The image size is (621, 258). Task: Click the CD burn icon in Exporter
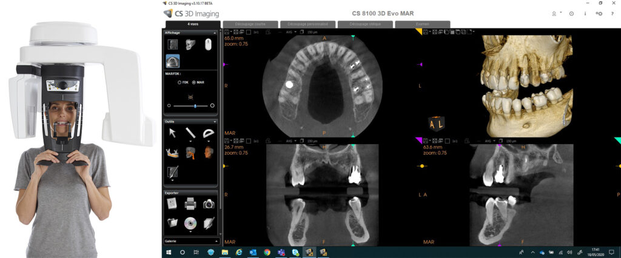[x=190, y=222]
